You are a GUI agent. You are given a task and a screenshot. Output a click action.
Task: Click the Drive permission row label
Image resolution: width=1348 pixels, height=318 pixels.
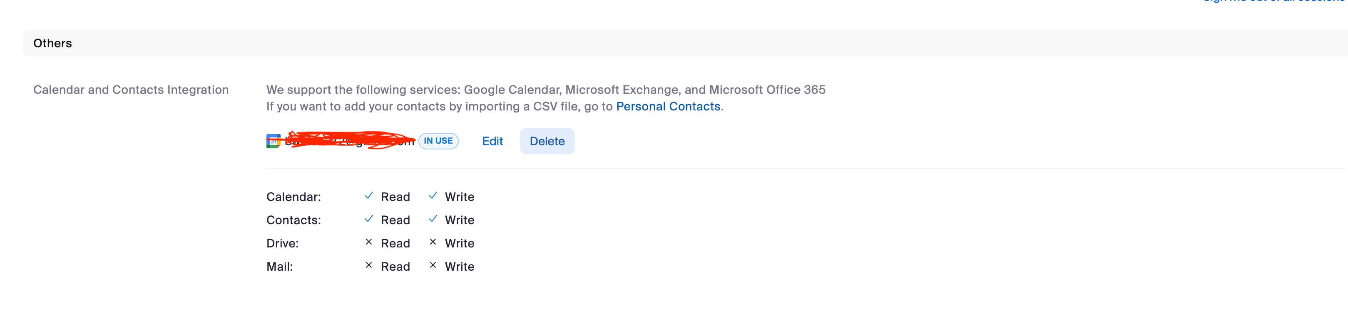pos(283,243)
